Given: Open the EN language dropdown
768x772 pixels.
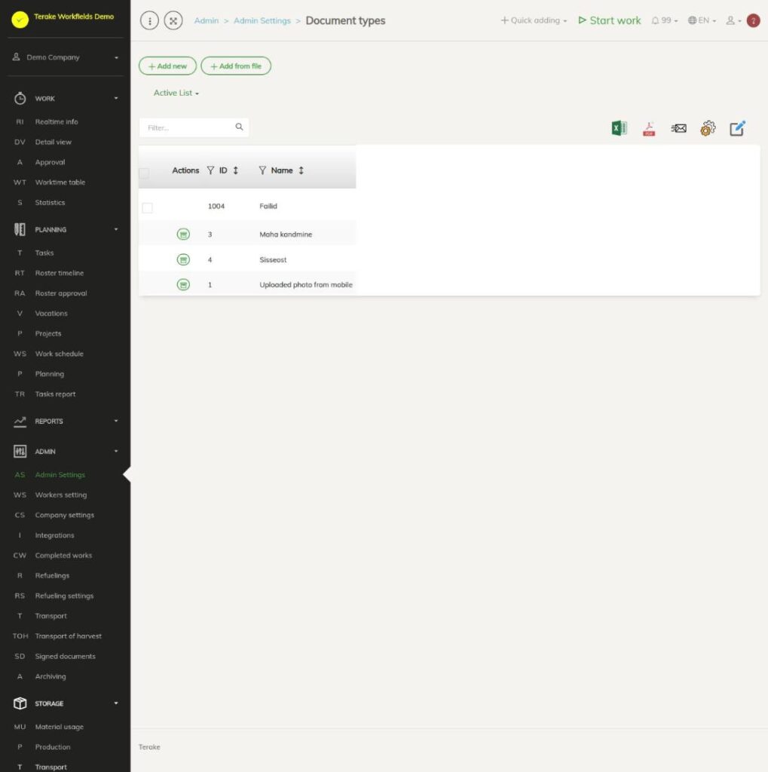Looking at the screenshot, I should coord(702,20).
